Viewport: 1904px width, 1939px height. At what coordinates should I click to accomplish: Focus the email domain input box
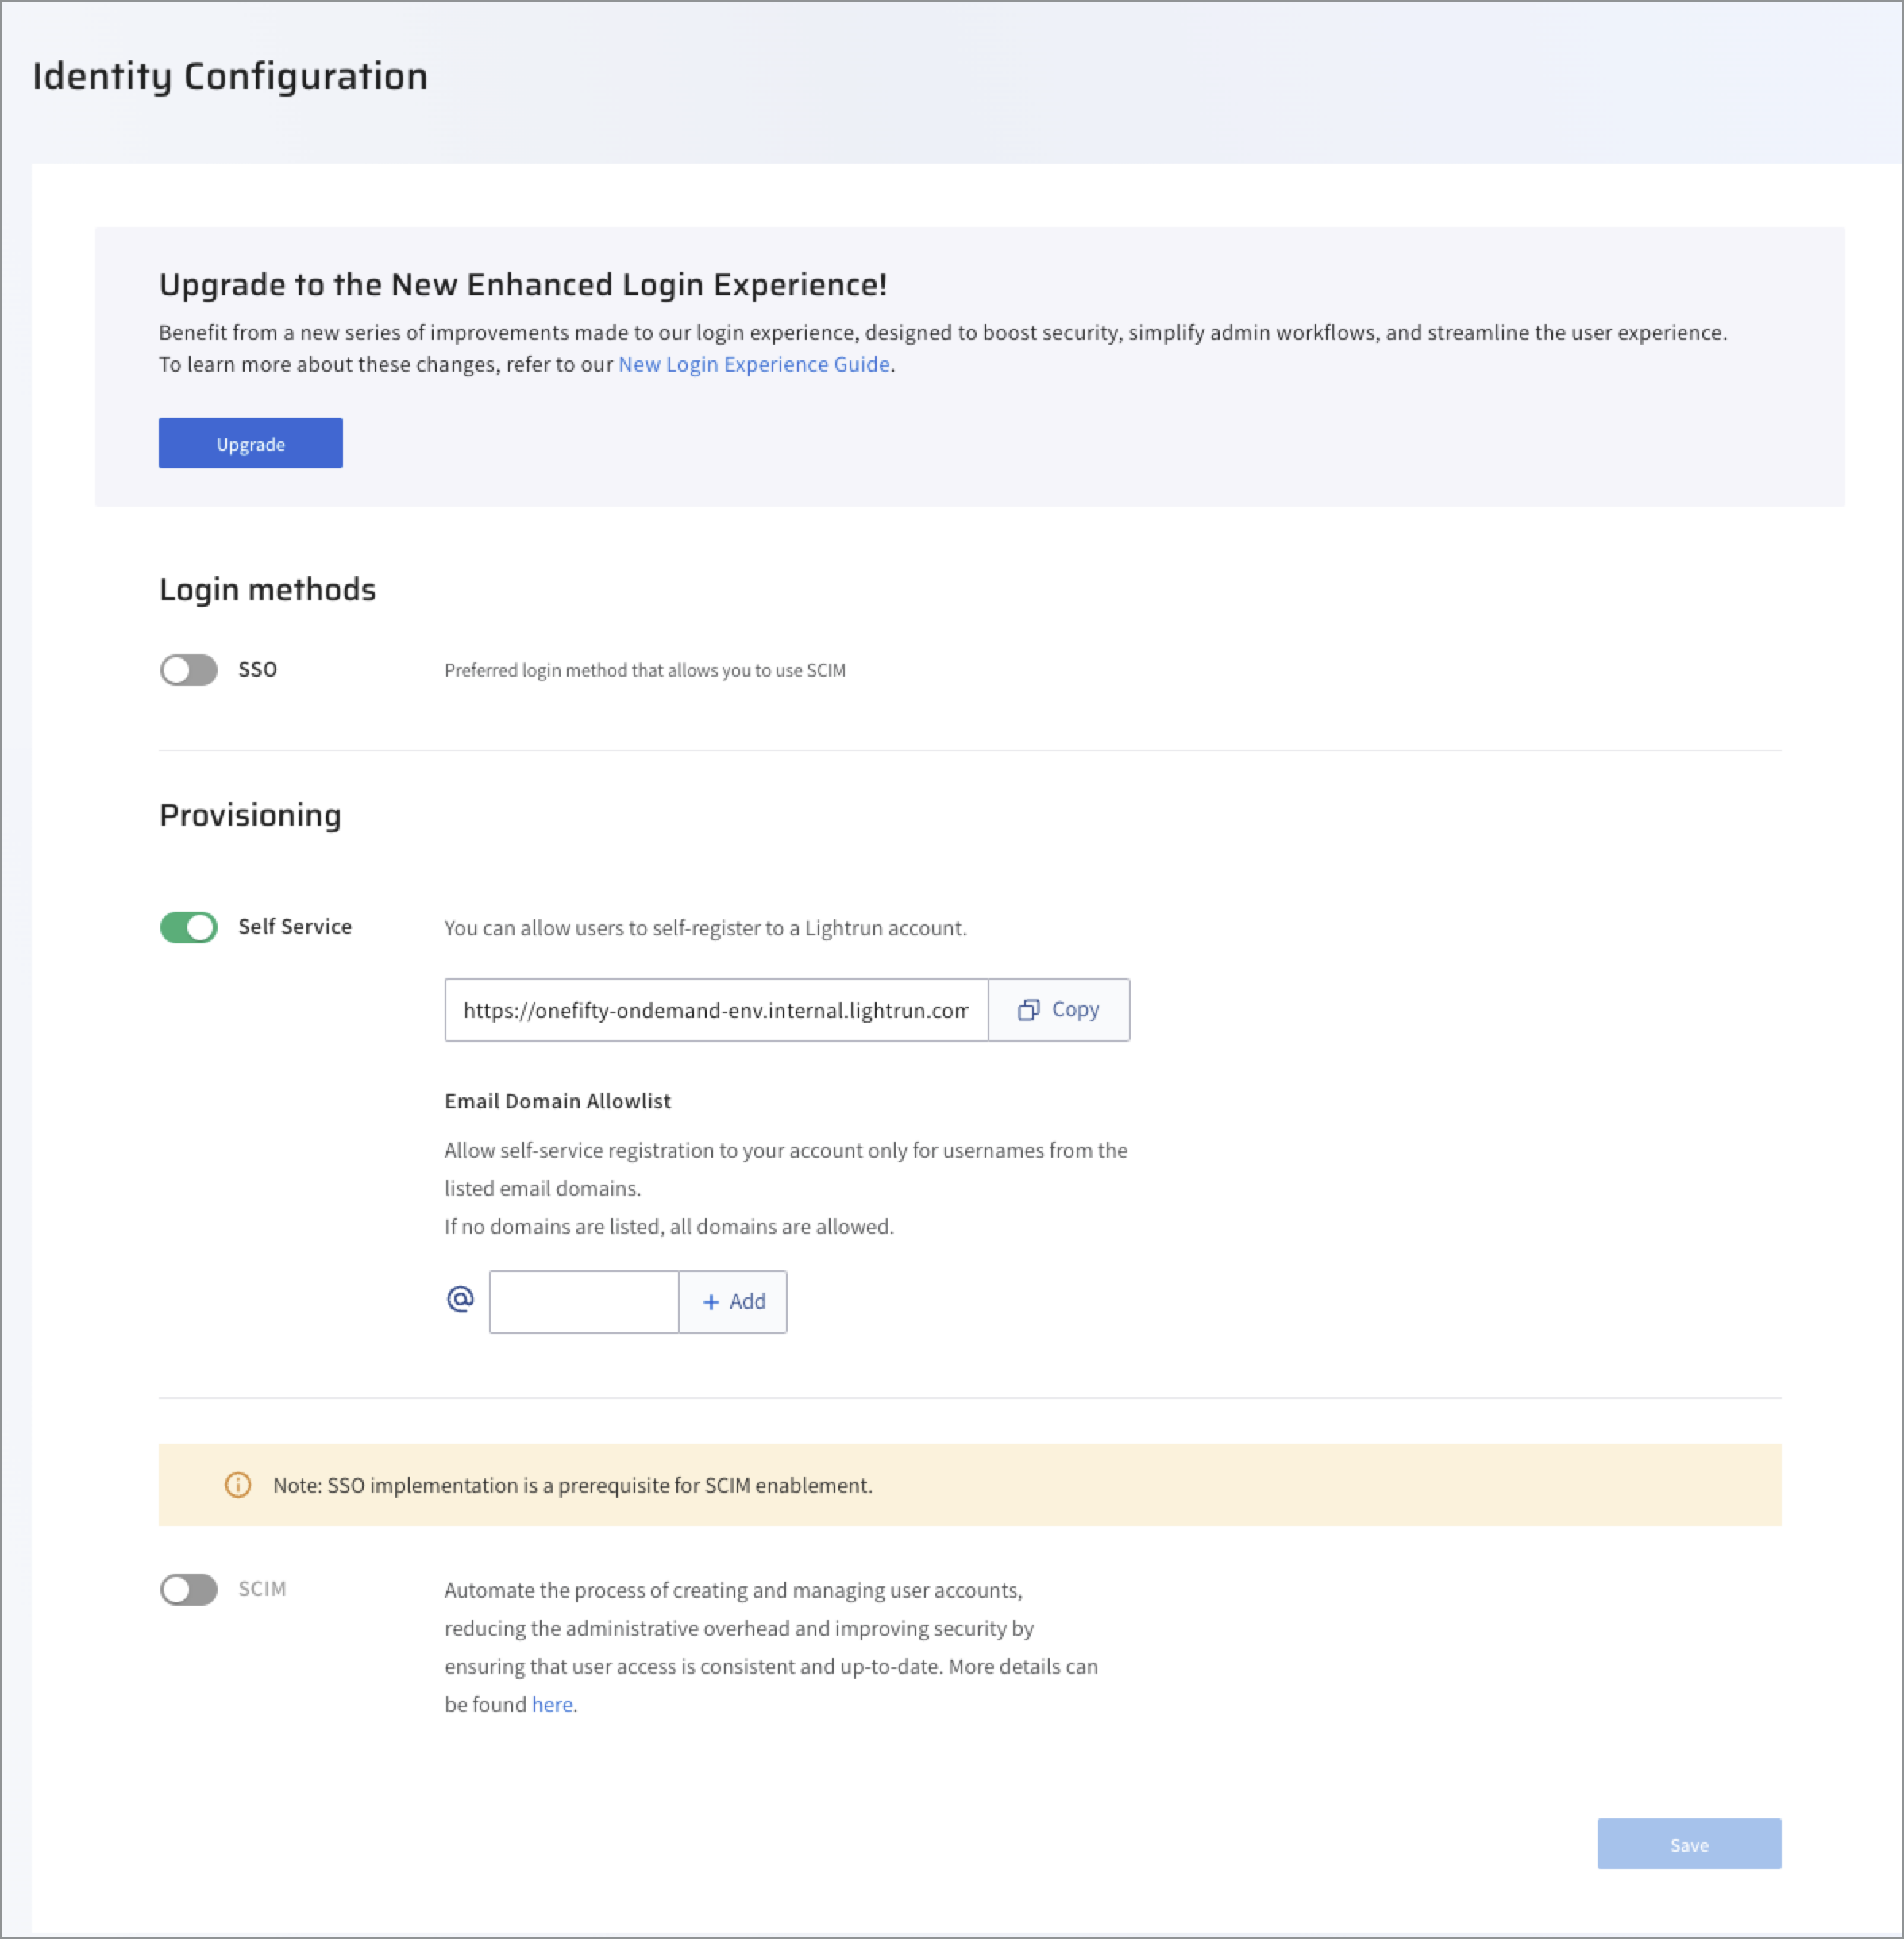coord(584,1302)
